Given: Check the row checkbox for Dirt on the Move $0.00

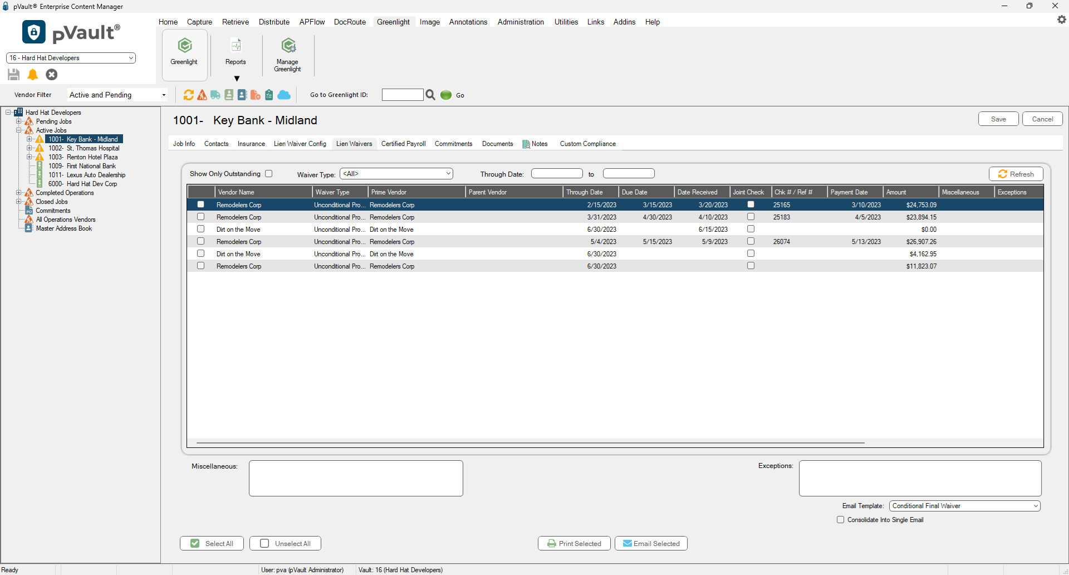Looking at the screenshot, I should [x=201, y=229].
